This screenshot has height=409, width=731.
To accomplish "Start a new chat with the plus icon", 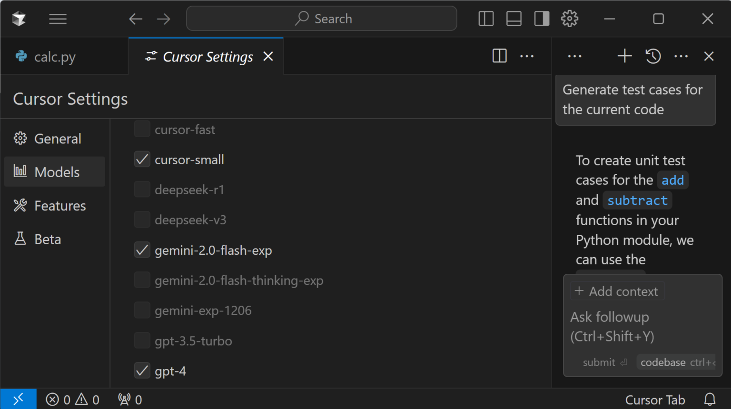I will coord(624,56).
